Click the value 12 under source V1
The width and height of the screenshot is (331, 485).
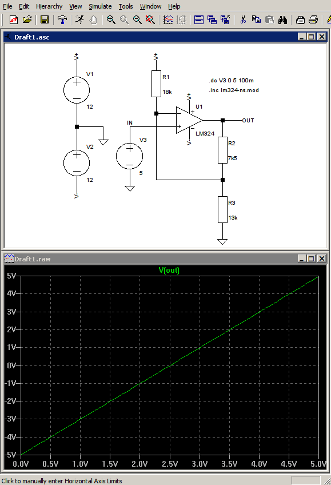(x=90, y=107)
